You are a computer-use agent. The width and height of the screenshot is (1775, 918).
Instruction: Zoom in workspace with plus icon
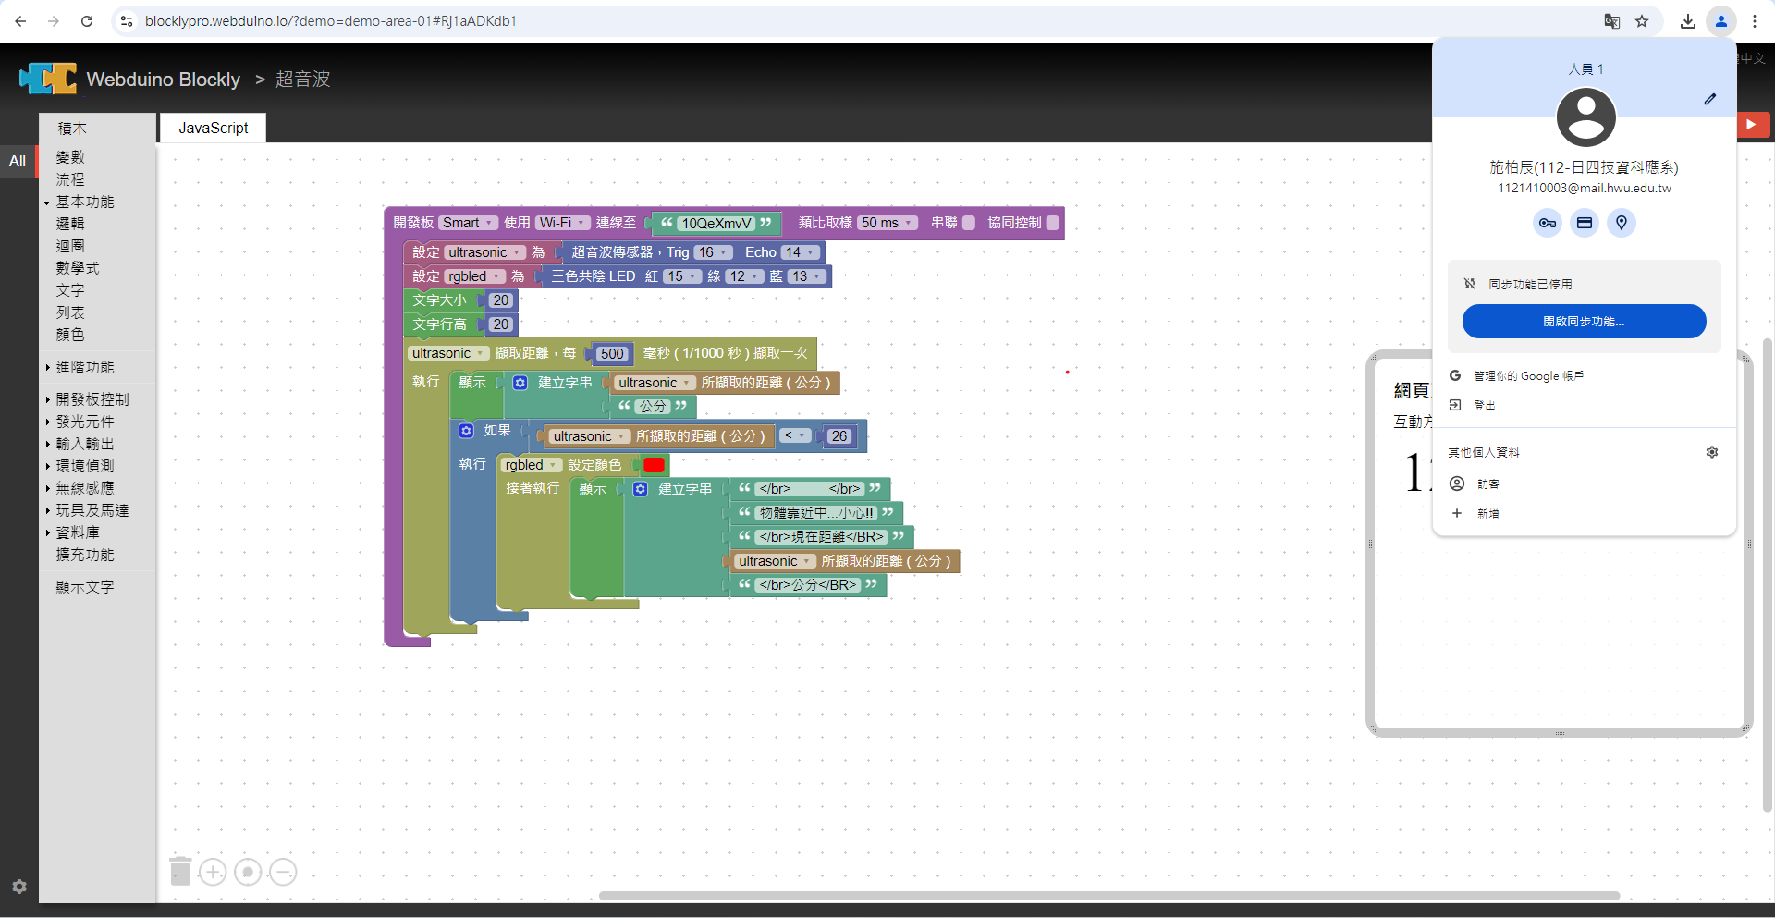click(213, 872)
